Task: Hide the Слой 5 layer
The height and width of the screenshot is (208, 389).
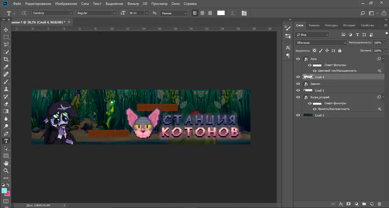Action: tap(298, 115)
